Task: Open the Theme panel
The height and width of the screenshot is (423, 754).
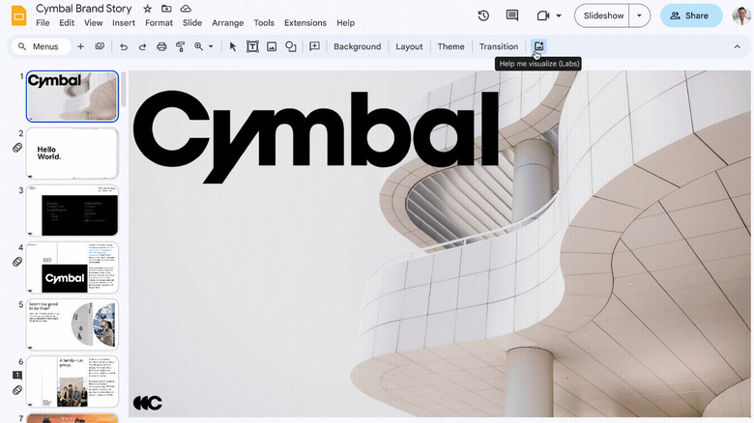Action: pyautogui.click(x=451, y=46)
